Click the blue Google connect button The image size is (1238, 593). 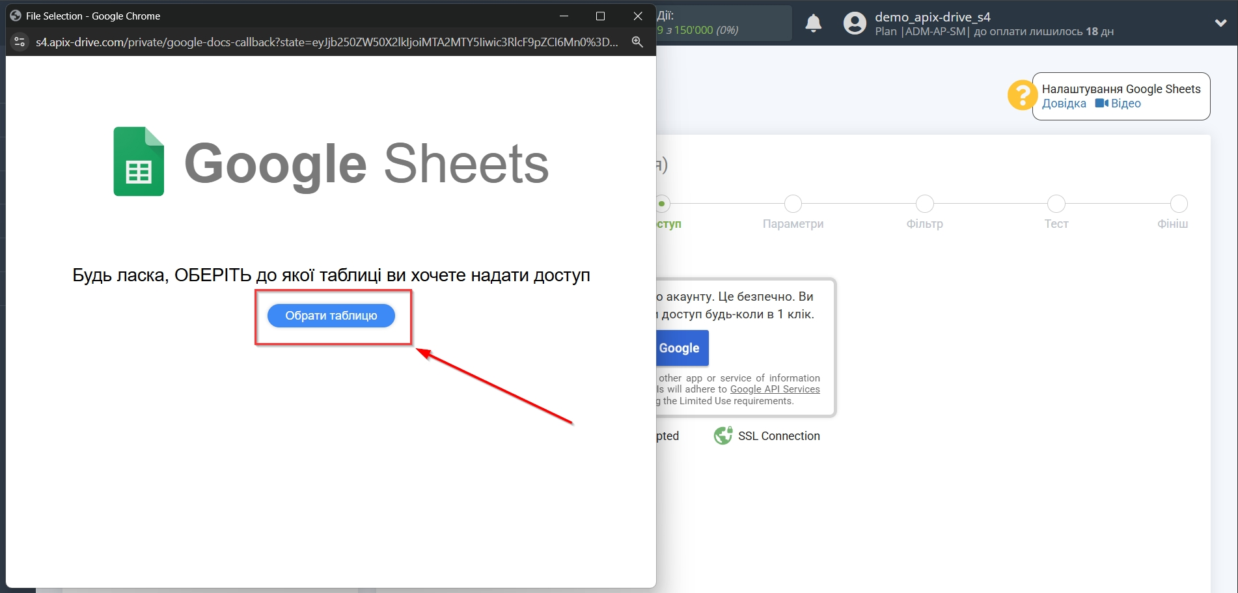click(681, 348)
